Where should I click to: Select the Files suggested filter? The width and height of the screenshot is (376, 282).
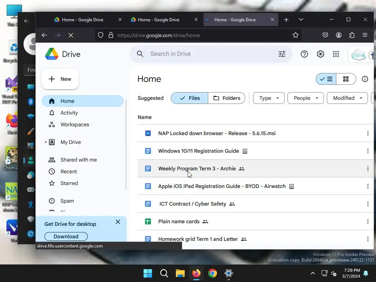tap(189, 98)
